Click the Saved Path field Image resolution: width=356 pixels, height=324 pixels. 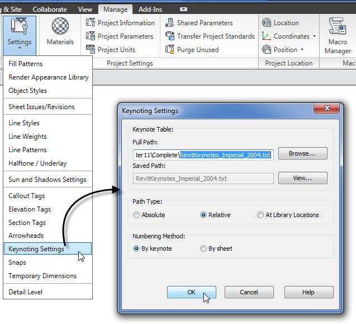(203, 179)
